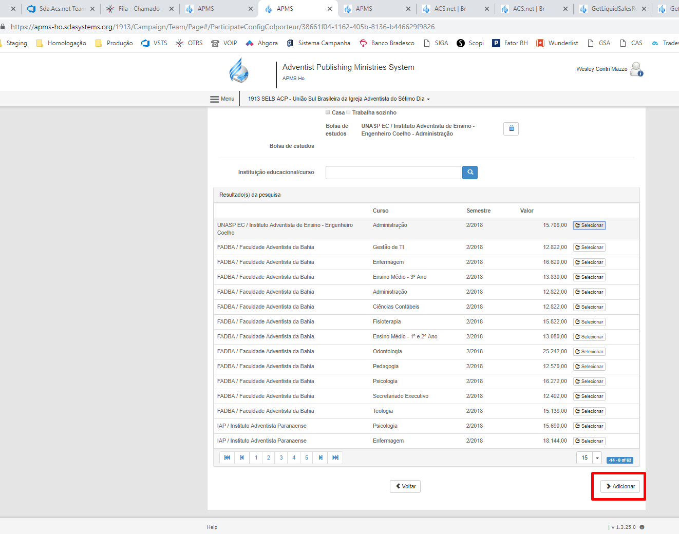Go to previous results page
The width and height of the screenshot is (679, 534).
coord(242,457)
